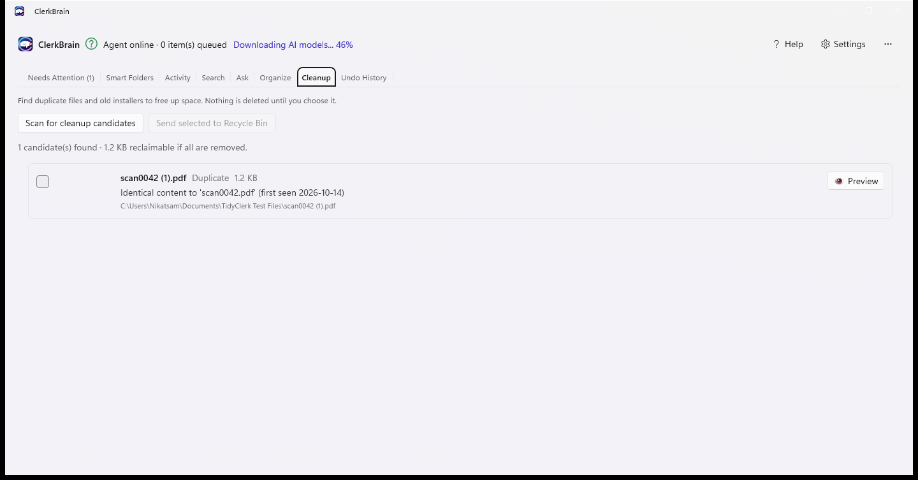Screen dimensions: 918x480
Task: Select the scan0042 (1).pdf checkbox
Action: (x=43, y=182)
